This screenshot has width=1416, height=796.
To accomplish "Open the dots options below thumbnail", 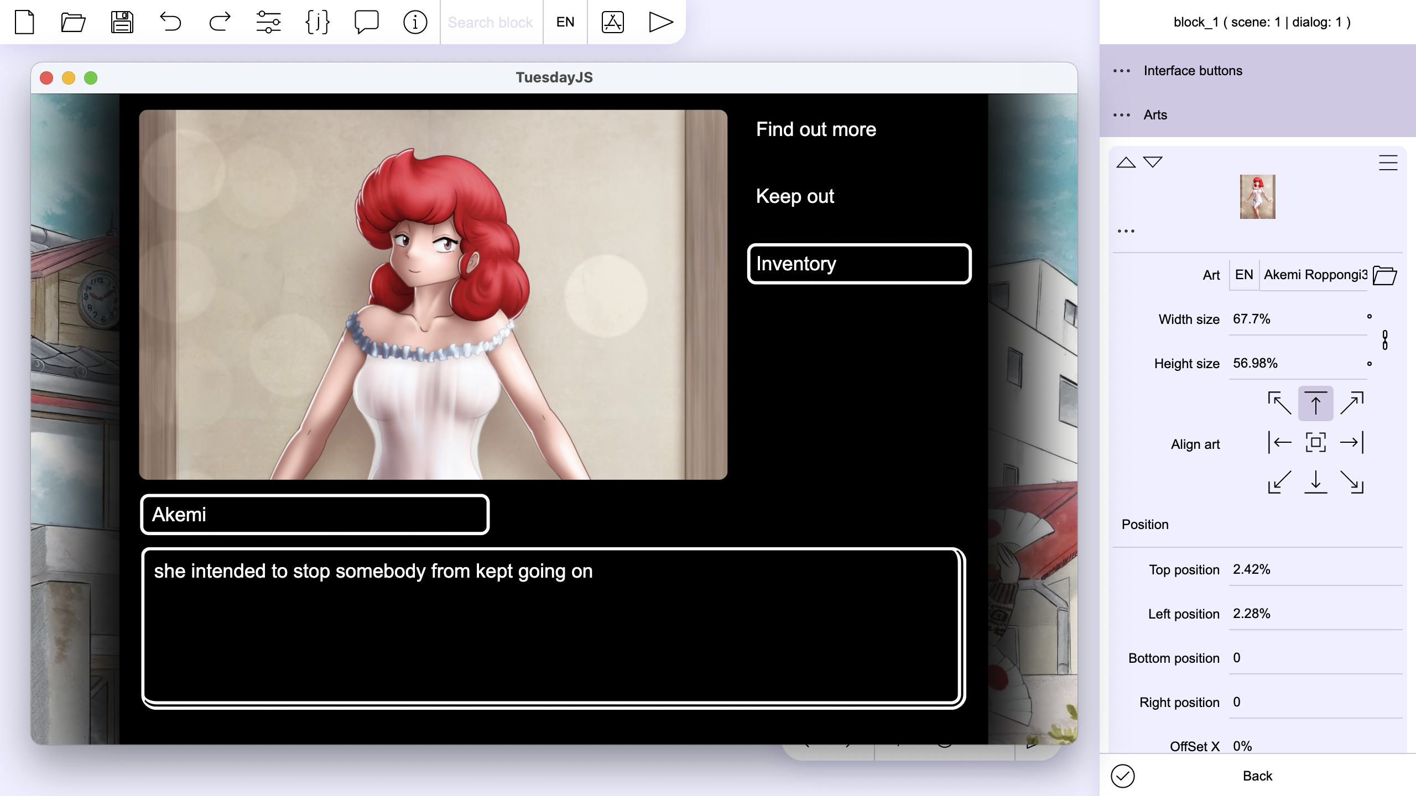I will point(1126,231).
